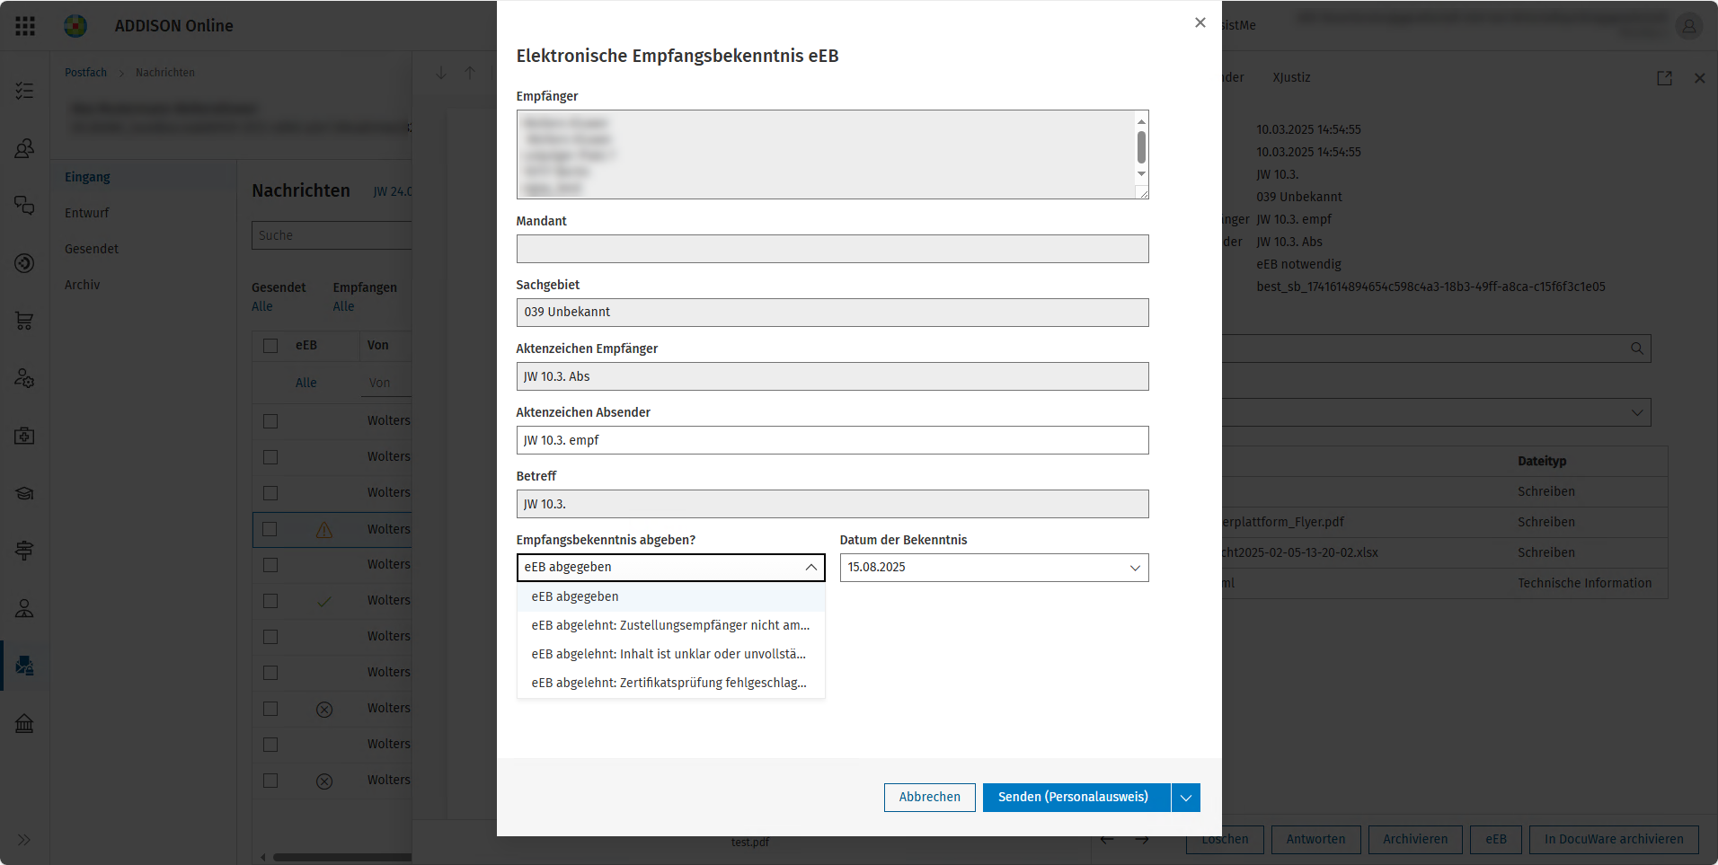Open the Datum der Bekenntnis dropdown
This screenshot has width=1718, height=865.
point(1135,568)
